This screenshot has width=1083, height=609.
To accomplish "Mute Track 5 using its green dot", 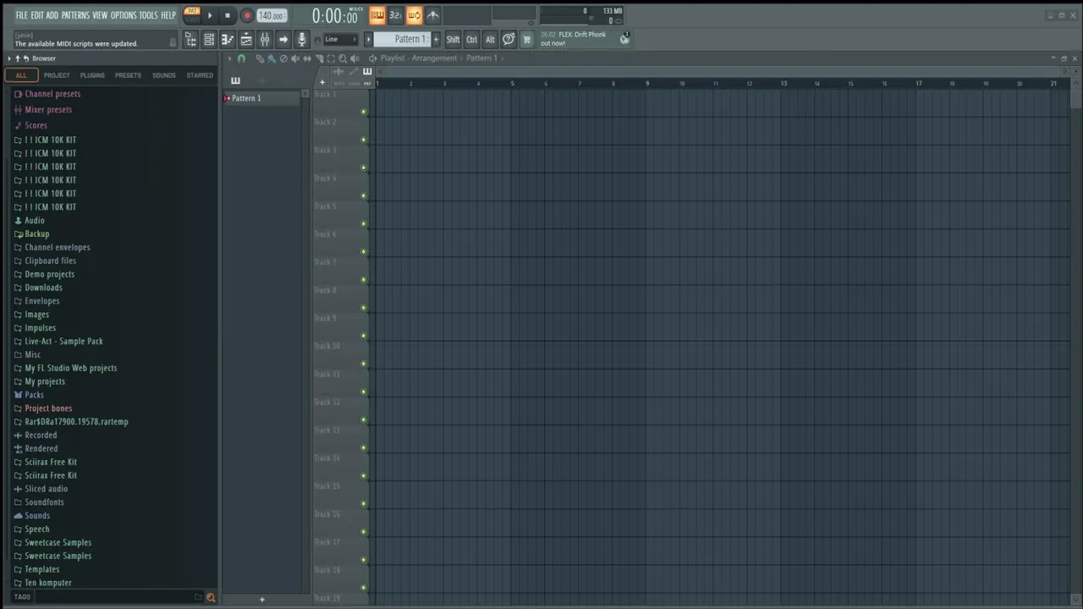I will 364,223.
